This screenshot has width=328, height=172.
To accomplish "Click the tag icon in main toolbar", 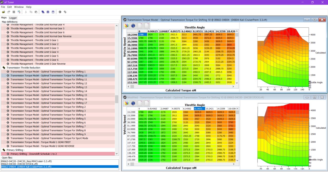I will click(65, 12).
